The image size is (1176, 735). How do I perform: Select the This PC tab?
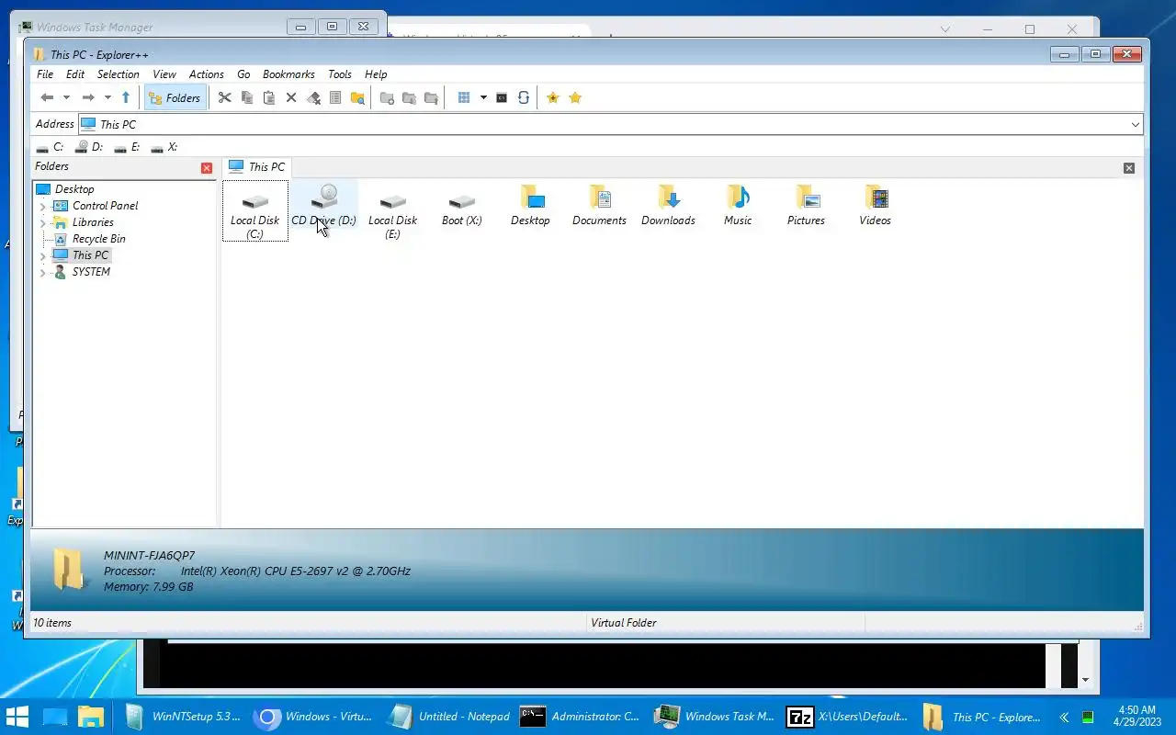coord(257,166)
